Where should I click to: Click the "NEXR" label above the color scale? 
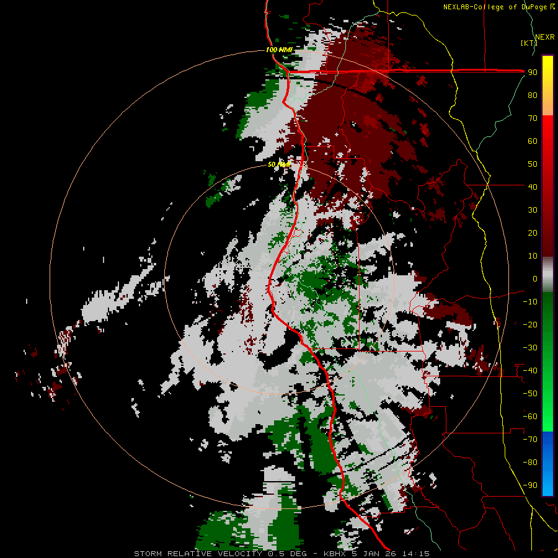(545, 37)
